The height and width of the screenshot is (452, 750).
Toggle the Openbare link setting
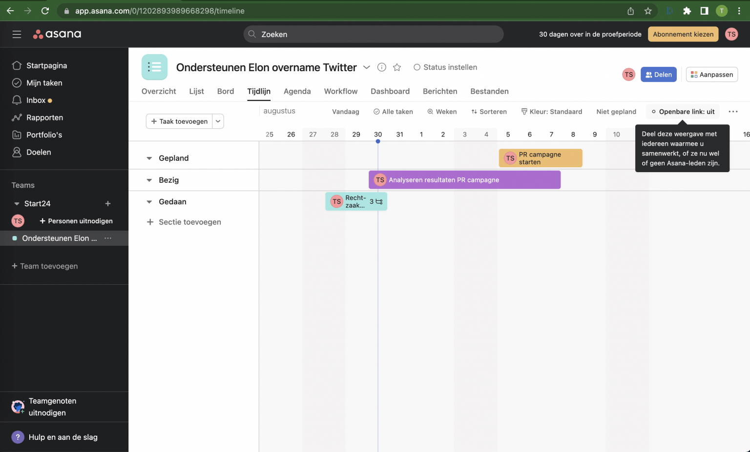tap(682, 111)
